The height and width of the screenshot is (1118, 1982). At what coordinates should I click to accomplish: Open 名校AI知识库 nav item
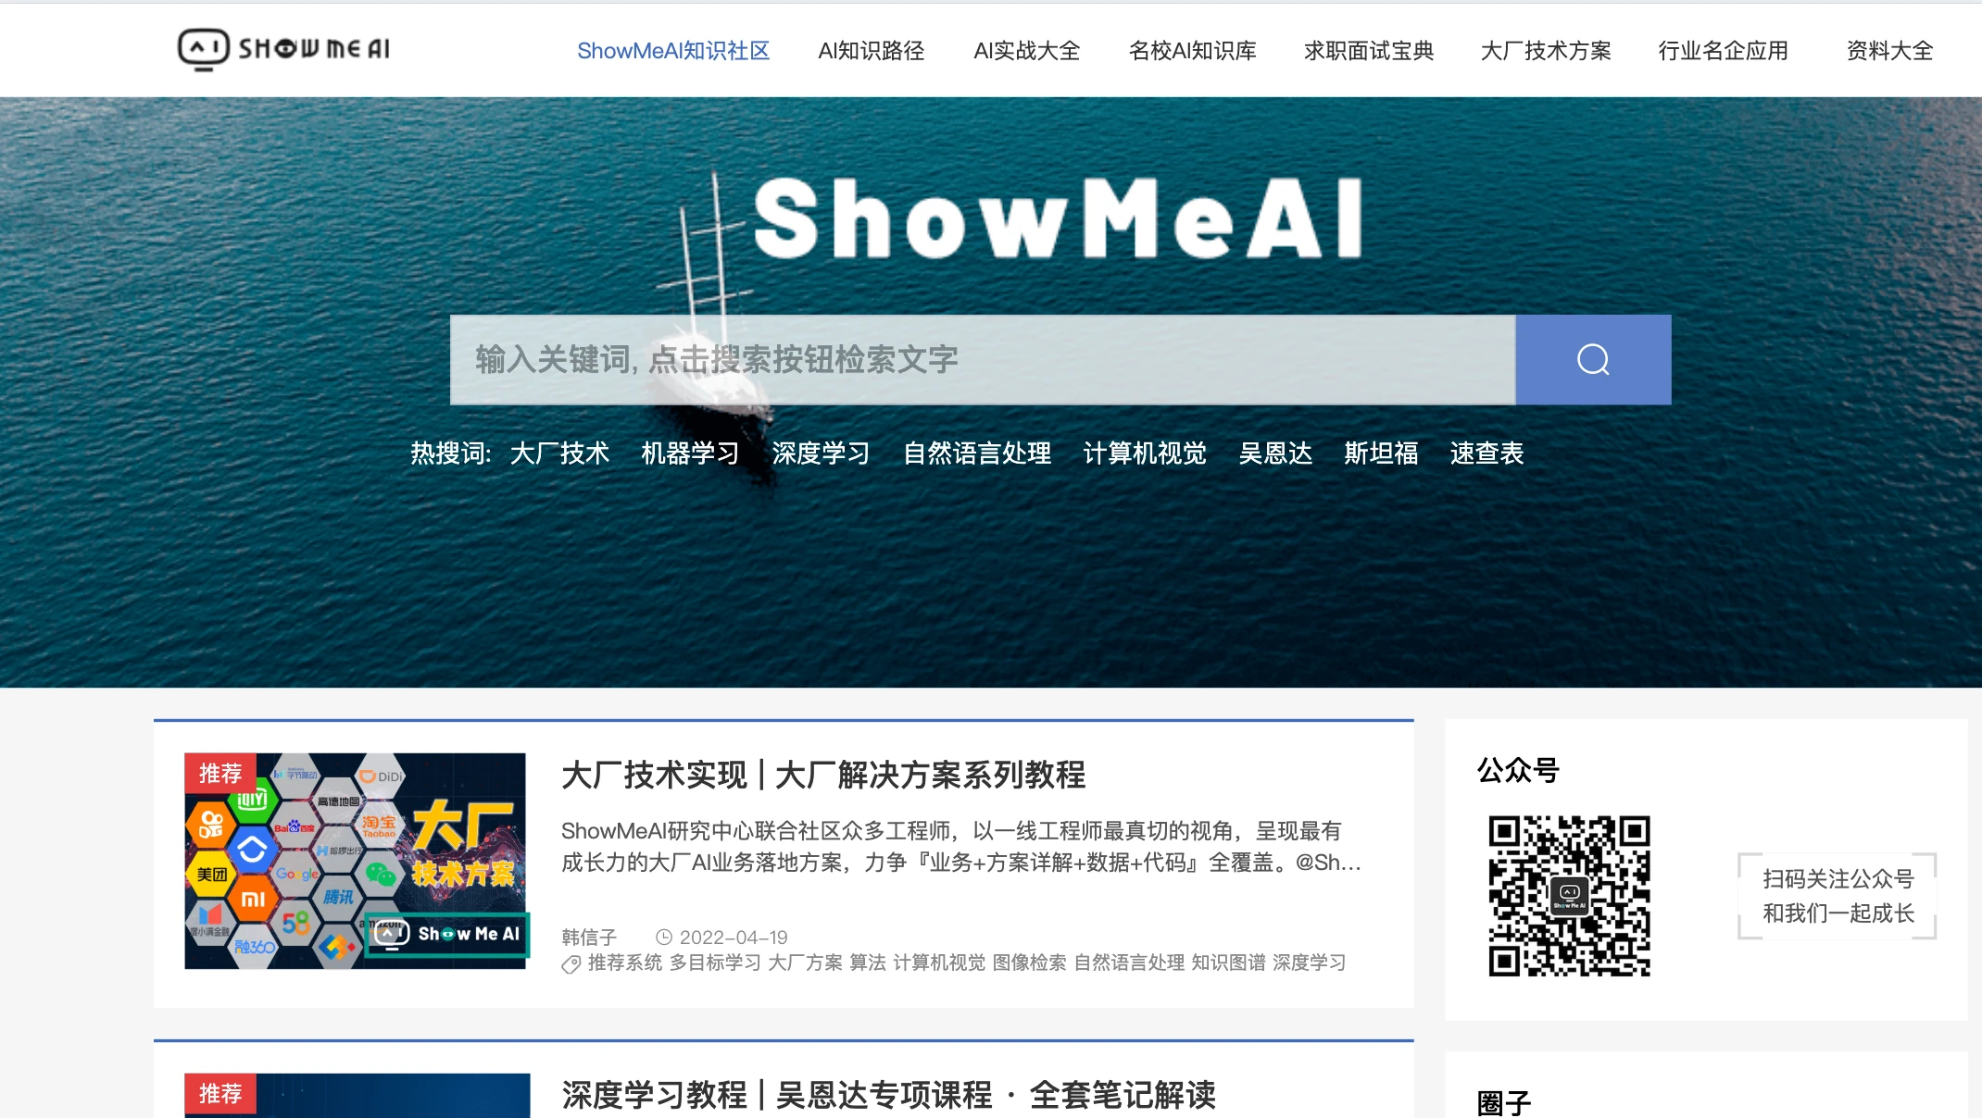[x=1193, y=51]
